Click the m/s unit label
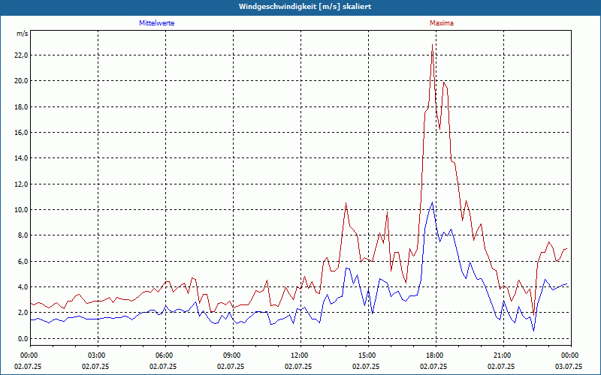The width and height of the screenshot is (601, 375). (x=23, y=34)
